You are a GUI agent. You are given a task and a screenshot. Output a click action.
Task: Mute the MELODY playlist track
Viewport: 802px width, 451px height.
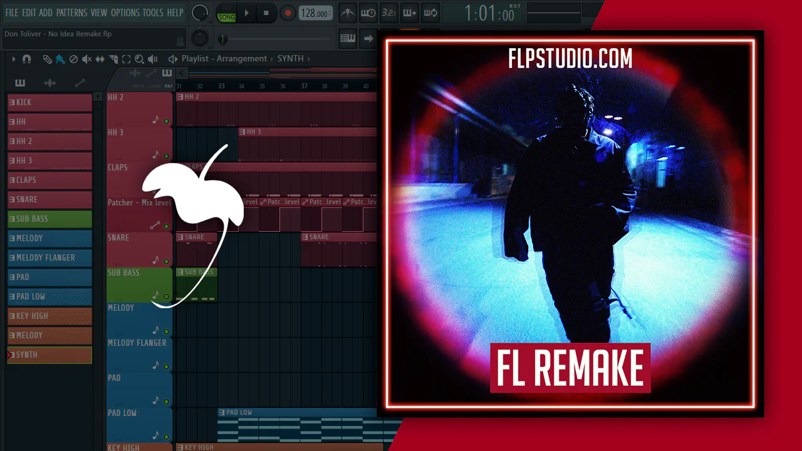[x=167, y=331]
